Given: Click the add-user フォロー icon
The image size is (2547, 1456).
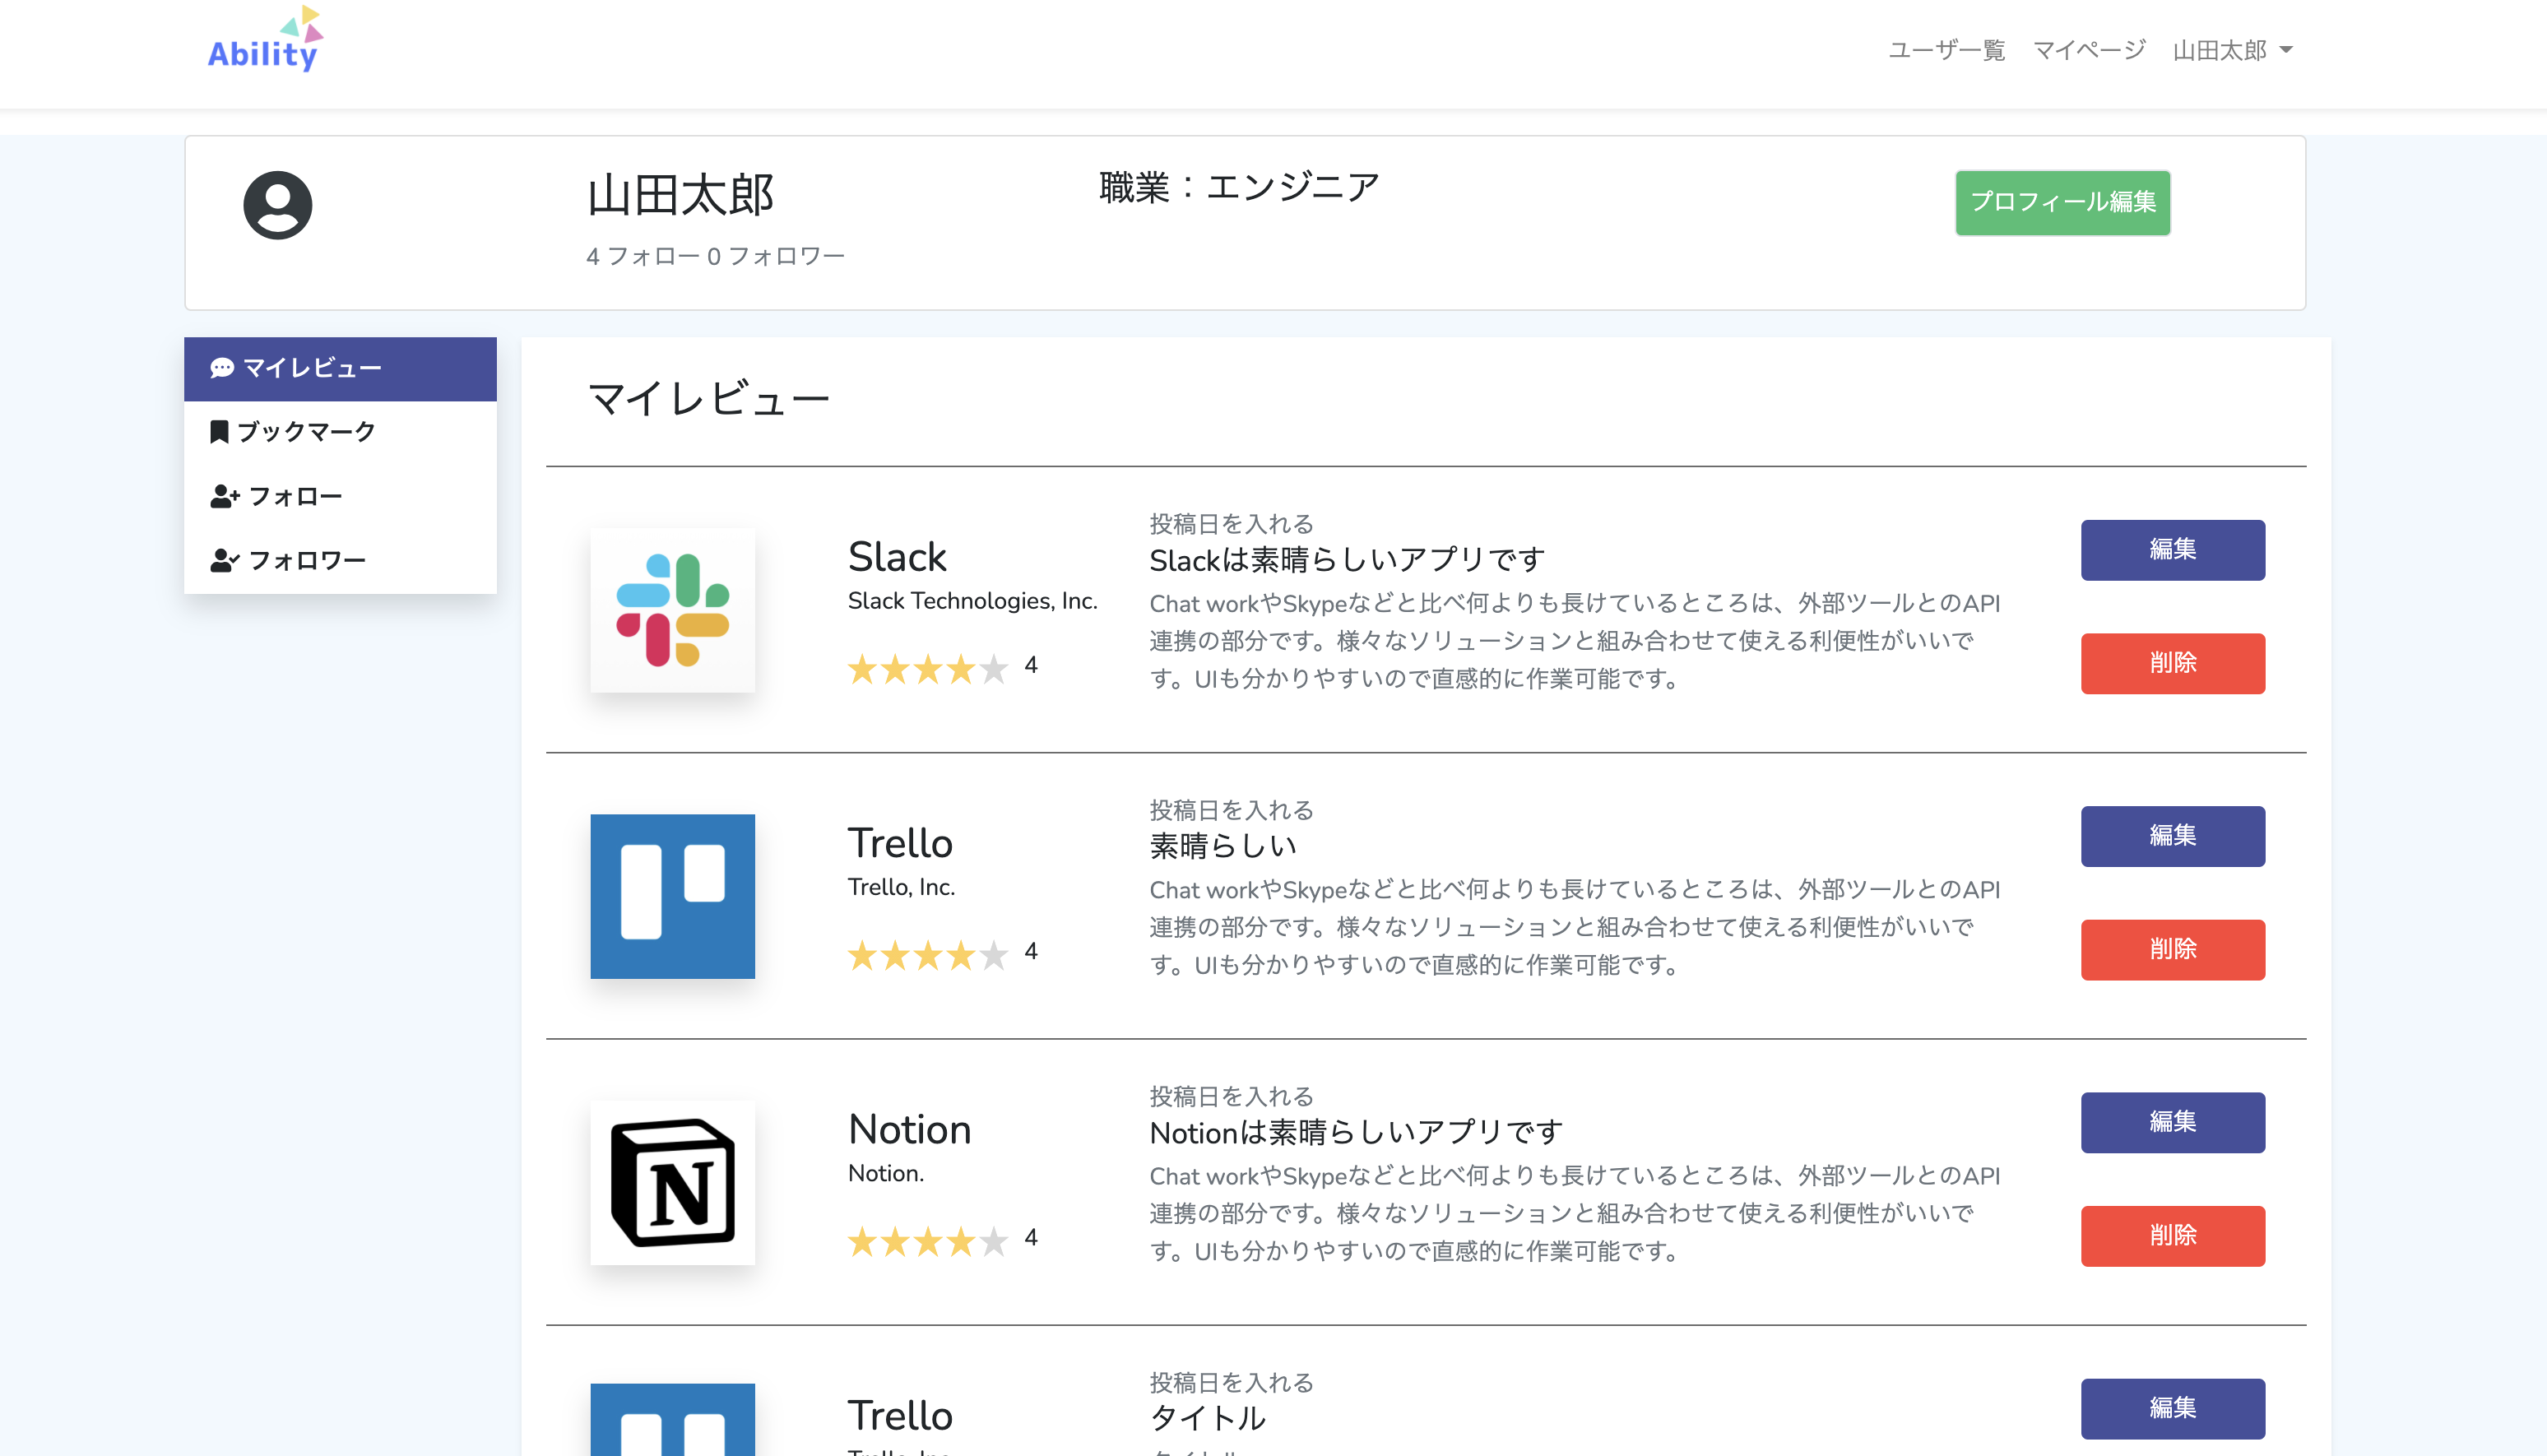Looking at the screenshot, I should point(224,496).
